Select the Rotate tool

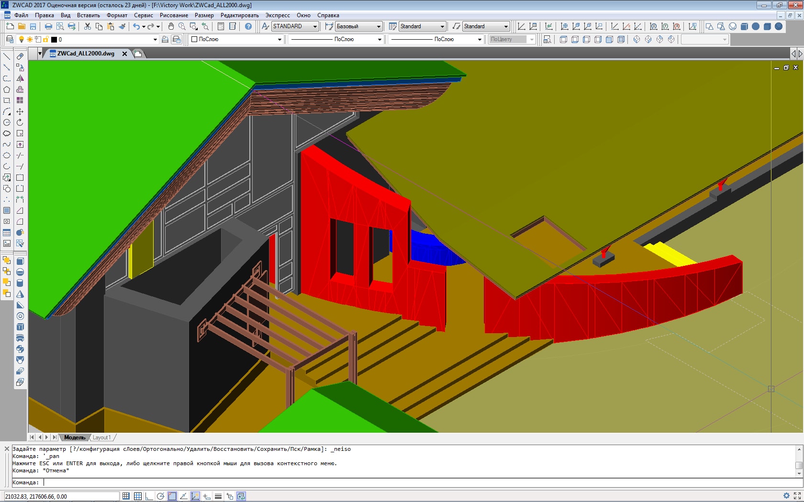click(20, 122)
